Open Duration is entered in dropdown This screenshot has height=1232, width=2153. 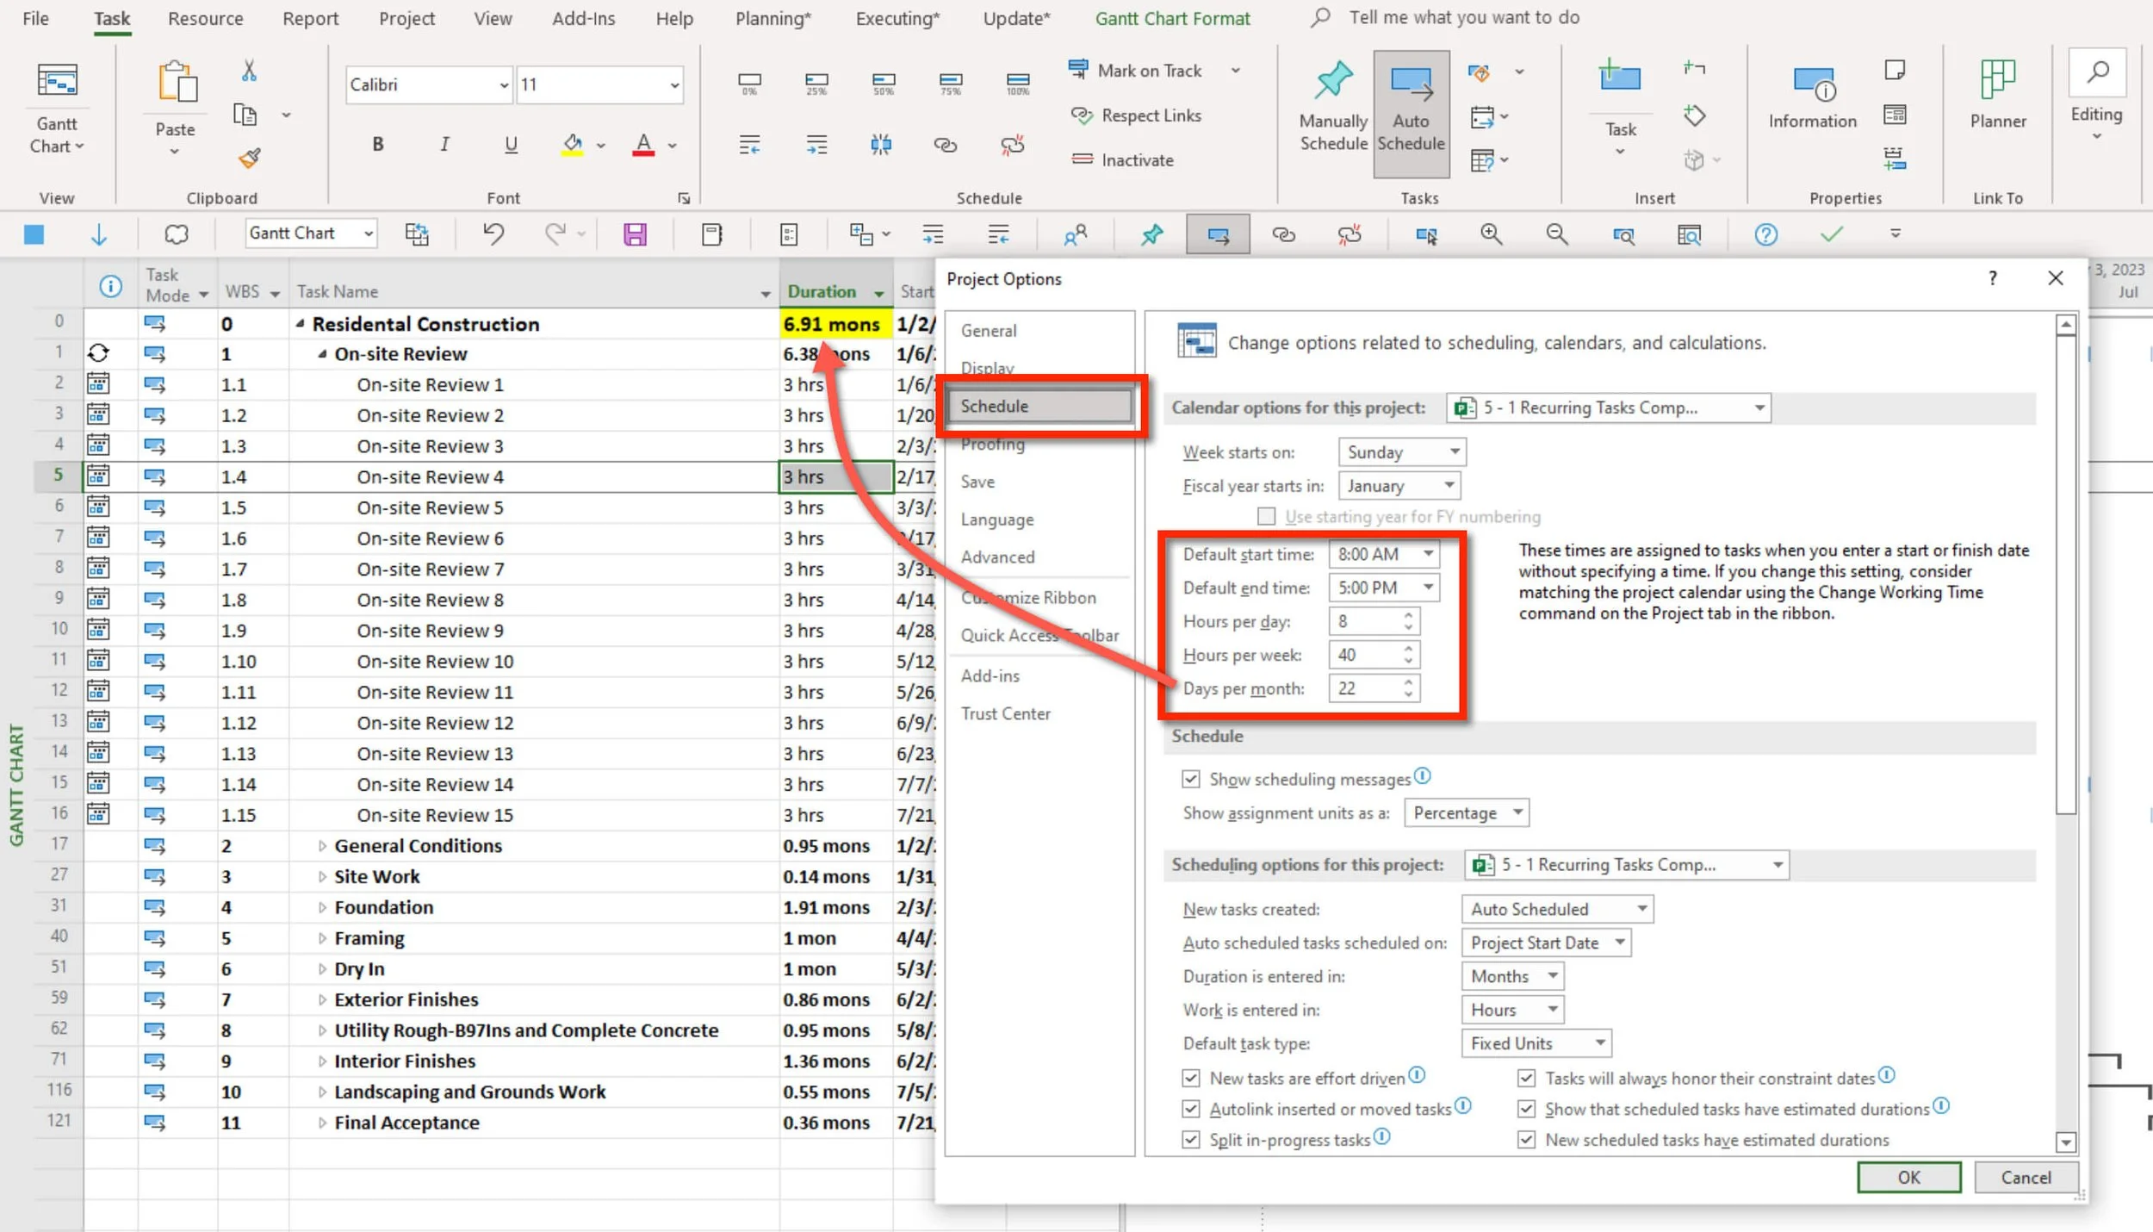[1512, 976]
